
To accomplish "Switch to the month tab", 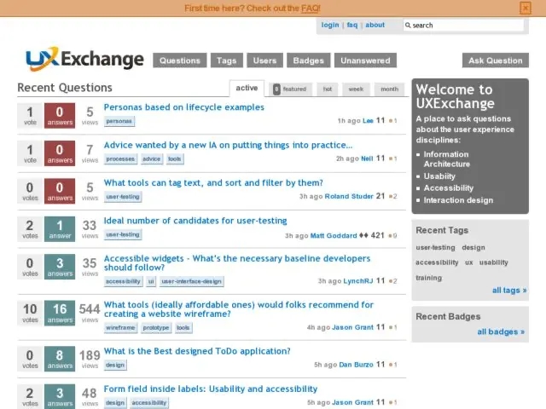I will [389, 89].
